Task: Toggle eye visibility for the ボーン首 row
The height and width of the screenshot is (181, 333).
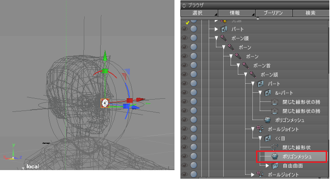Action: click(x=185, y=65)
